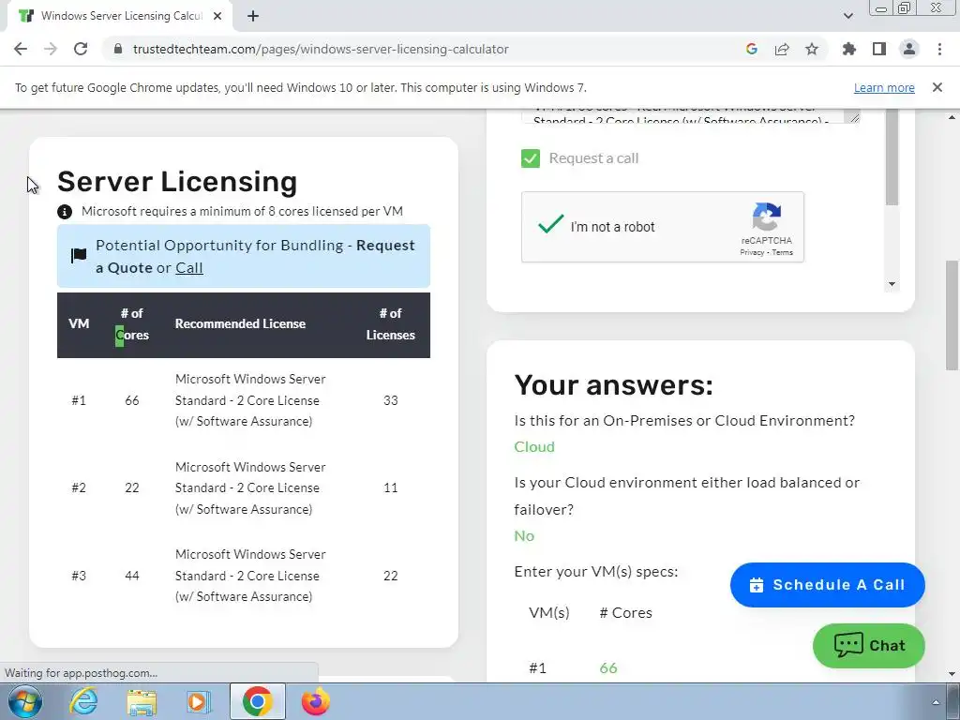Image resolution: width=960 pixels, height=720 pixels.
Task: Click the green No answer
Action: [524, 536]
